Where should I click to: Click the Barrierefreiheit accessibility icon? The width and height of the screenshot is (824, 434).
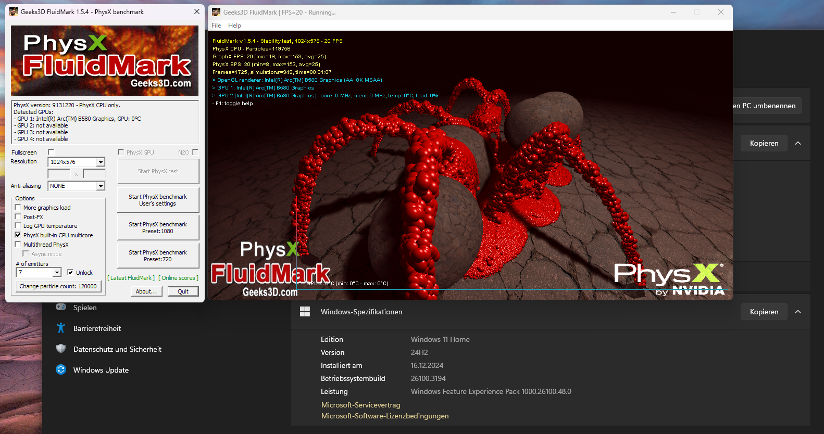[61, 328]
